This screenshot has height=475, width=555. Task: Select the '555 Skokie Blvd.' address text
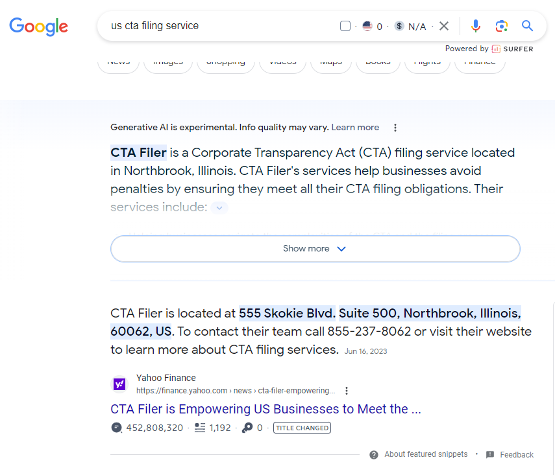pos(287,314)
